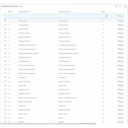This screenshot has height=128, width=128.
Task: Click the Szukaj search button
Action: point(120,16)
